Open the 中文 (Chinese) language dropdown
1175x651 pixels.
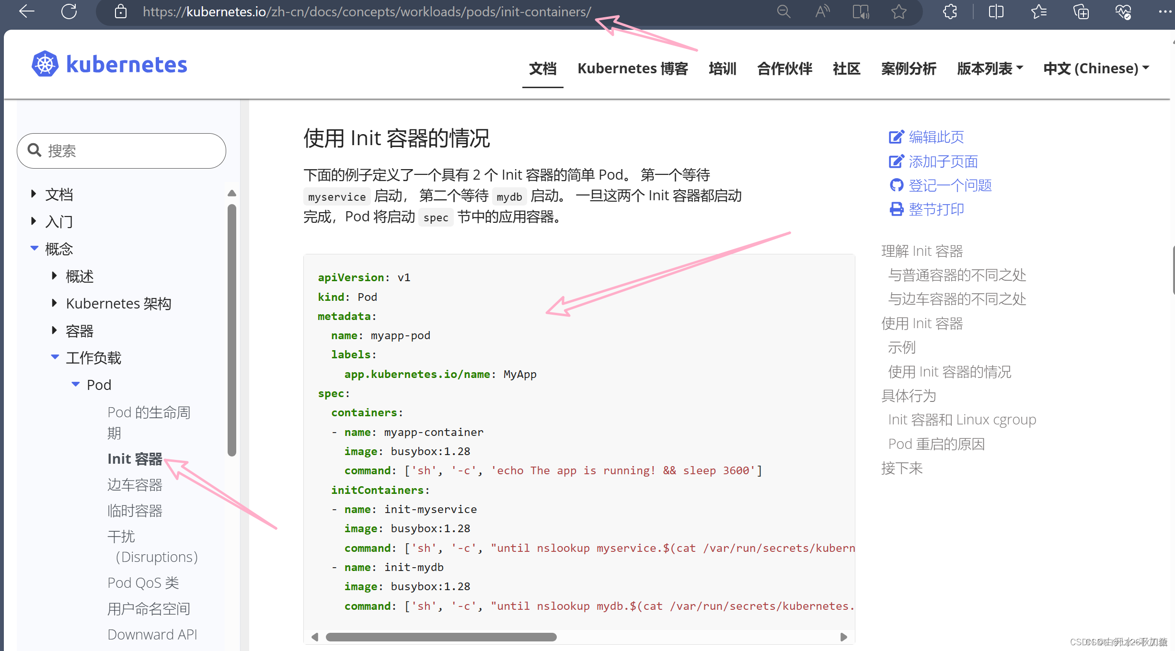[1096, 69]
